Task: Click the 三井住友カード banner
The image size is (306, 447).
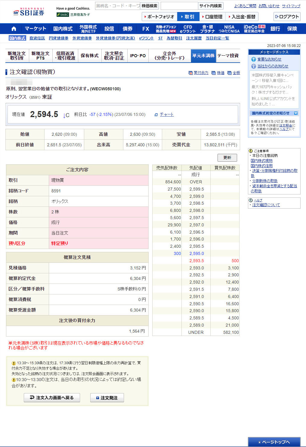Action: click(x=73, y=14)
